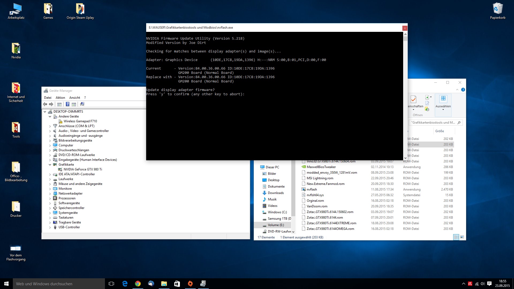Open the Ansicht menu in Device Manager
Image resolution: width=514 pixels, height=289 pixels.
(75, 98)
